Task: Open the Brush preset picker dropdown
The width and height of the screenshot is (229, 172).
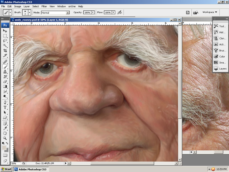Action: tap(30, 13)
